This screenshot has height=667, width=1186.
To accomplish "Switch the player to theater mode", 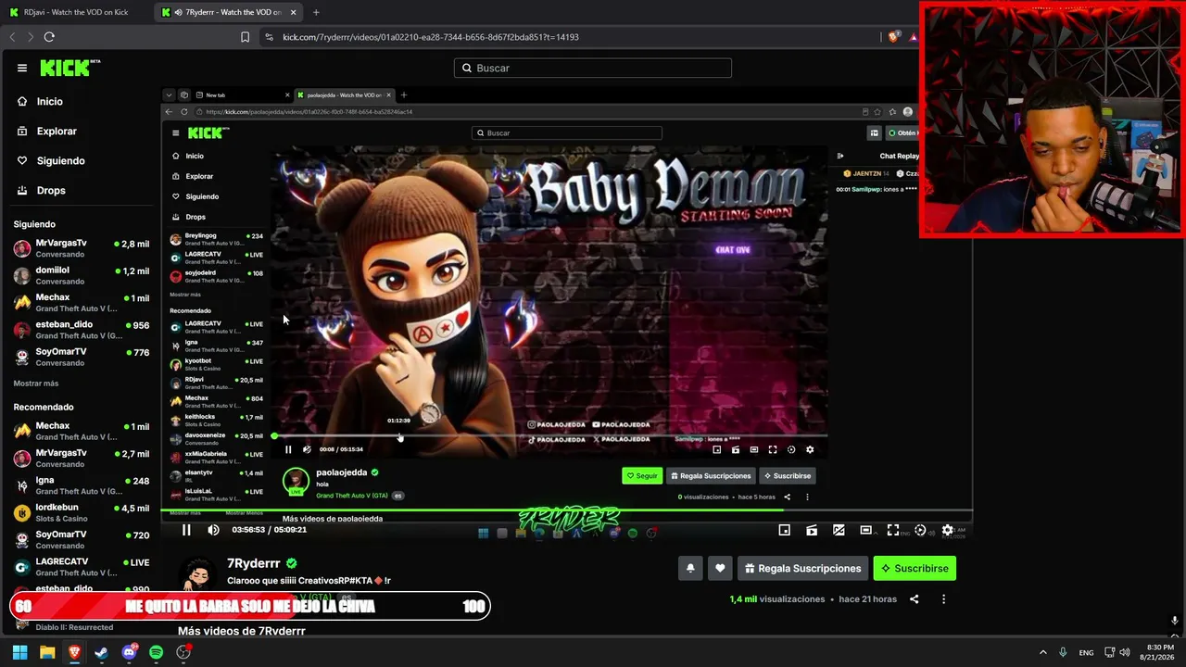I will 865,530.
